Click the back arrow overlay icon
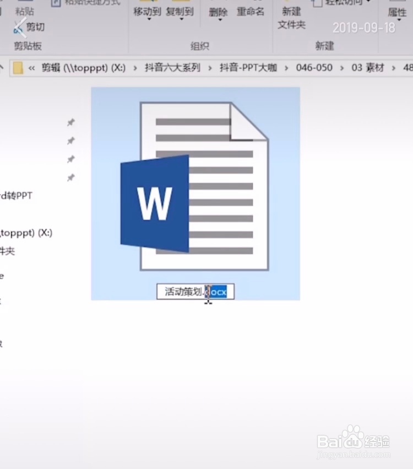 tap(20, 28)
